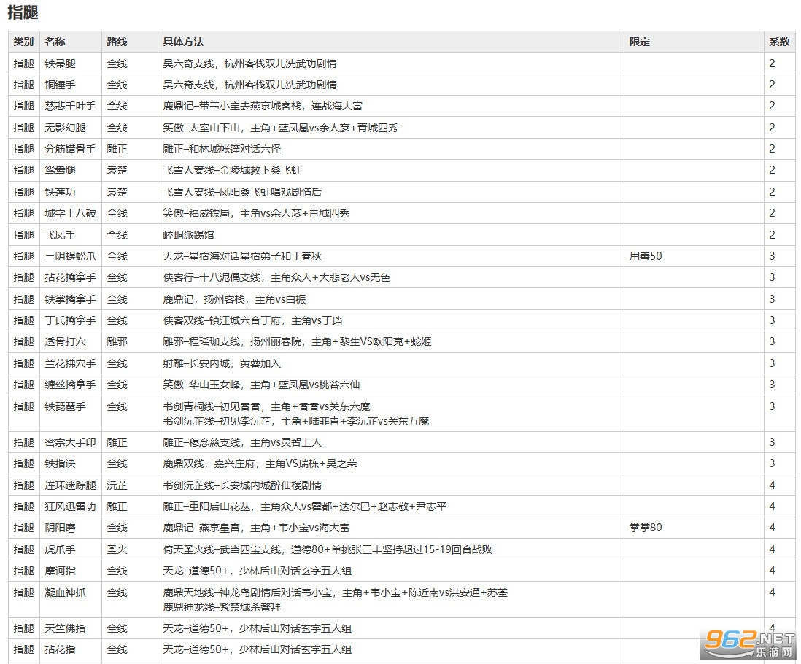The height and width of the screenshot is (664, 801).
Task: Click the 拈花擒拿手 name cell
Action: point(71,277)
